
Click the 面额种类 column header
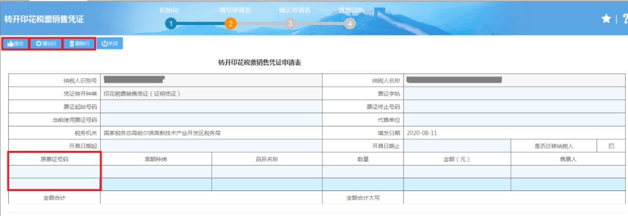click(156, 159)
